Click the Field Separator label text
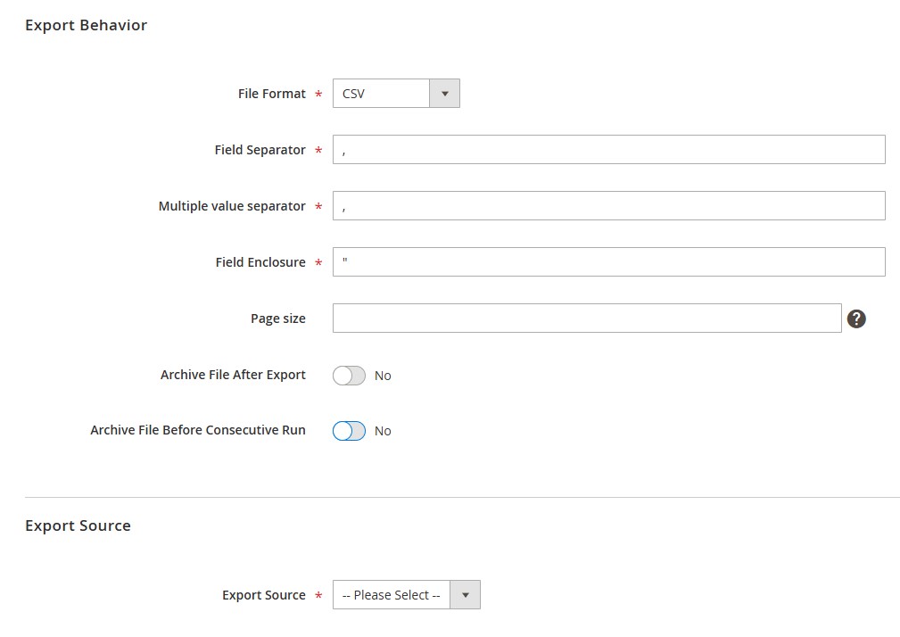Screen dimensions: 900x637 [261, 150]
